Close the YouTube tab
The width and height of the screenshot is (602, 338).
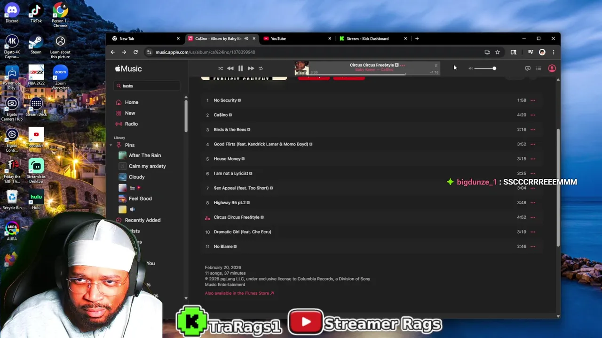(330, 38)
